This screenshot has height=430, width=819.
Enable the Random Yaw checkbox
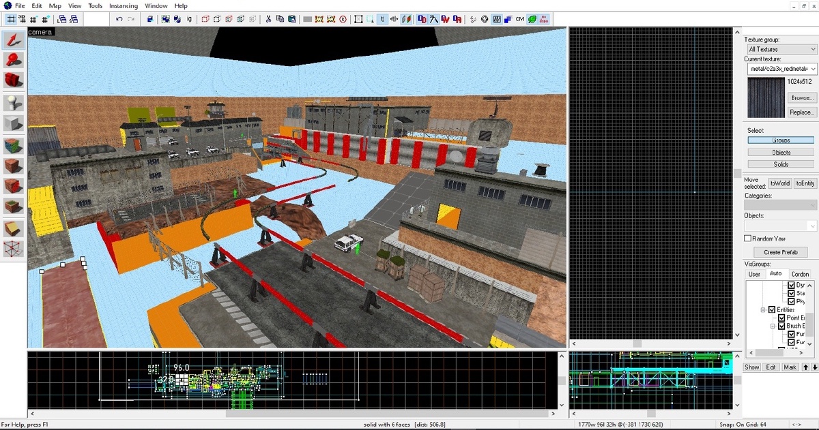tap(748, 239)
